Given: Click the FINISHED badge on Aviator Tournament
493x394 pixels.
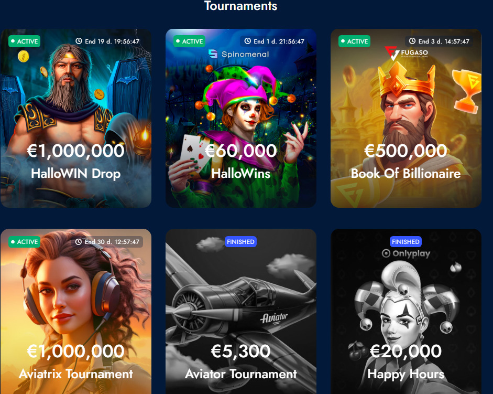Looking at the screenshot, I should pyautogui.click(x=240, y=241).
